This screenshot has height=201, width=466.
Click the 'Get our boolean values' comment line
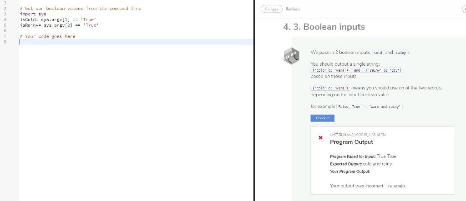pyautogui.click(x=81, y=8)
